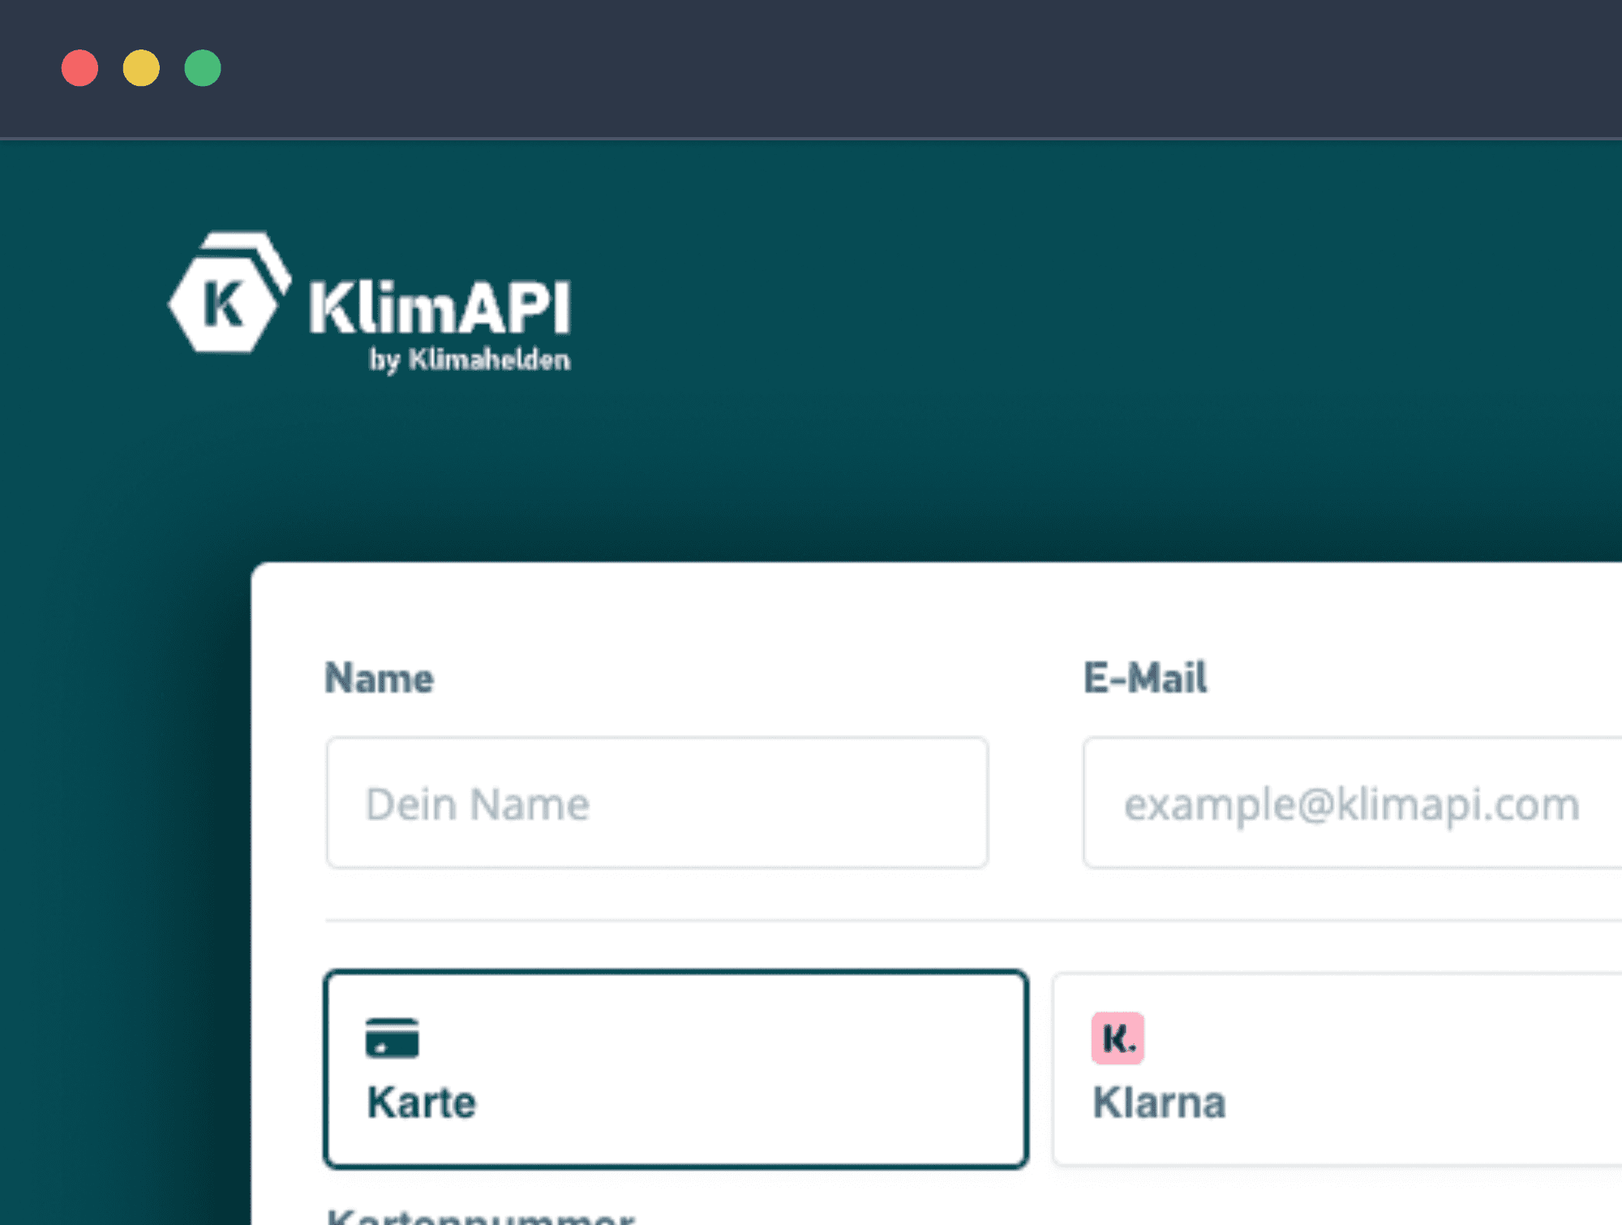Click the divider line below name fields

(x=973, y=921)
